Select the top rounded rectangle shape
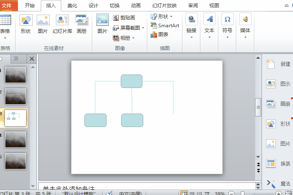 click(131, 81)
